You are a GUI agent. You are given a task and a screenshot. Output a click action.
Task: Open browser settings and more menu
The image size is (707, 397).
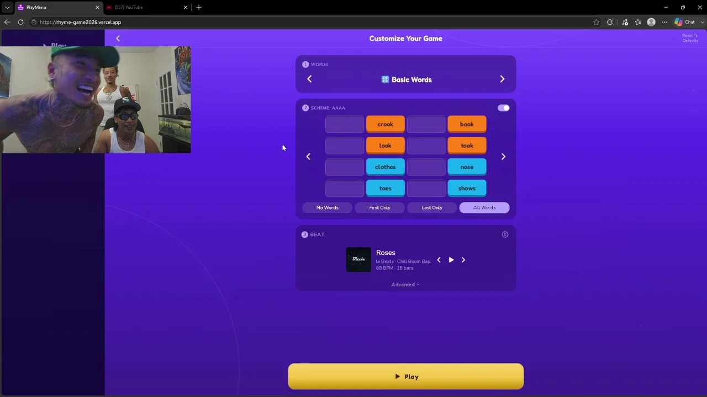click(x=664, y=22)
